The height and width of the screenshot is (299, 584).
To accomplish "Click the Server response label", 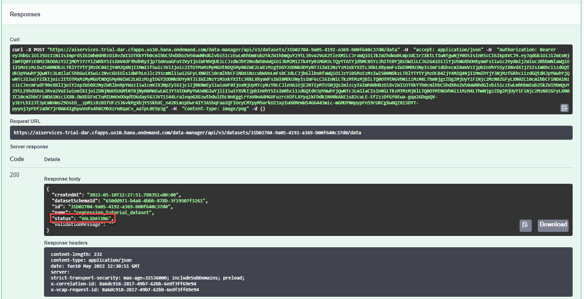I will (x=29, y=147).
